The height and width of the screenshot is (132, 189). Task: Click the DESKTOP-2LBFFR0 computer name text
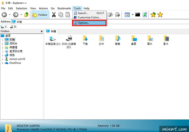click(x=28, y=126)
